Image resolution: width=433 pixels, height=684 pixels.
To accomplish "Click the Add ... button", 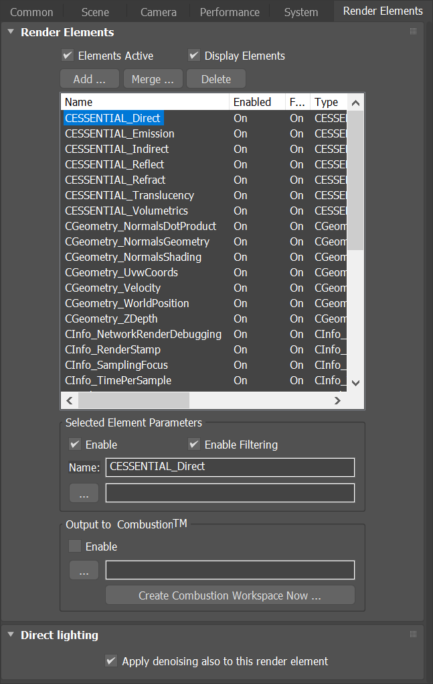I will click(90, 79).
